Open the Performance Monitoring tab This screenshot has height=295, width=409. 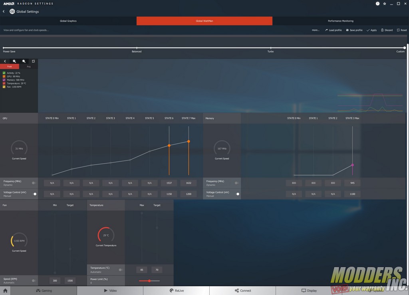[x=341, y=21]
